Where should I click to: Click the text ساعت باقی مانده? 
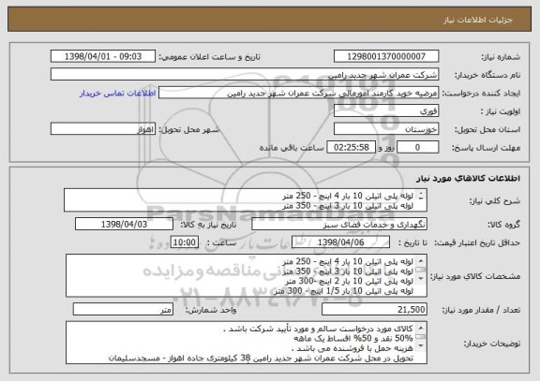[x=292, y=148]
